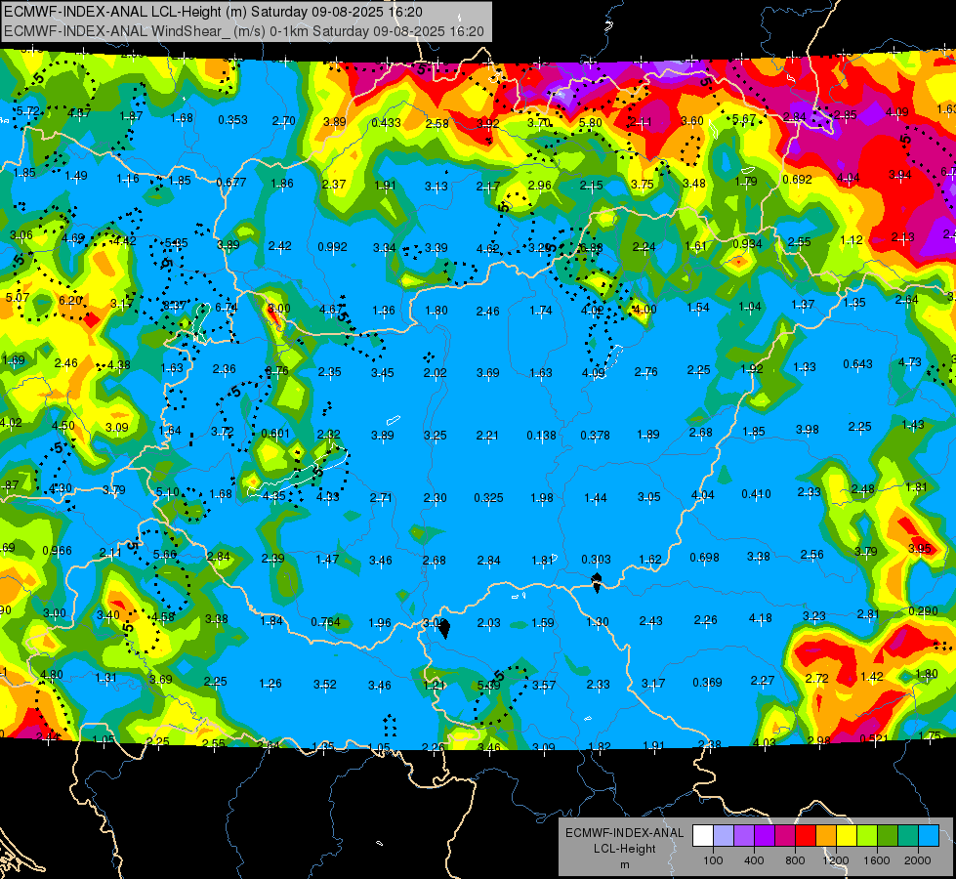Click the legend tick label 1200

(x=836, y=860)
